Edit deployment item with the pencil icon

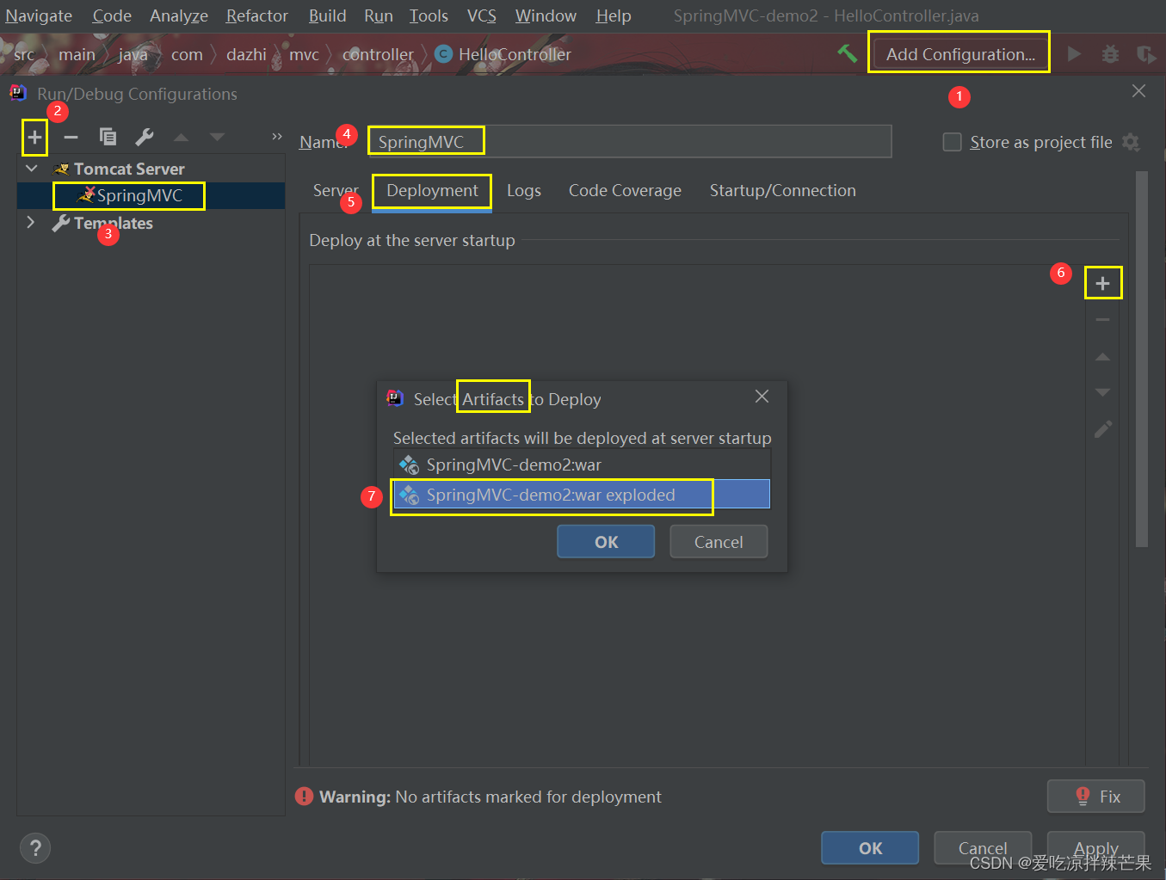point(1103,428)
